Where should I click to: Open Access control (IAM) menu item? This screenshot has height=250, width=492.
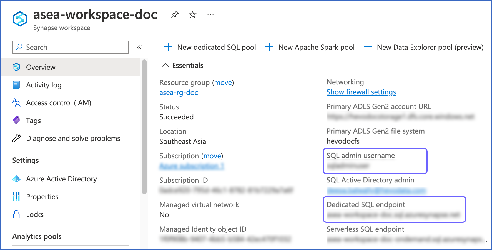pyautogui.click(x=71, y=102)
